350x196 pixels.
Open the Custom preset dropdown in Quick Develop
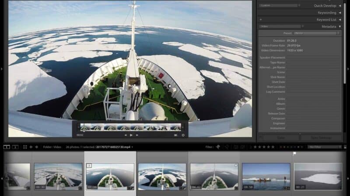280,6
